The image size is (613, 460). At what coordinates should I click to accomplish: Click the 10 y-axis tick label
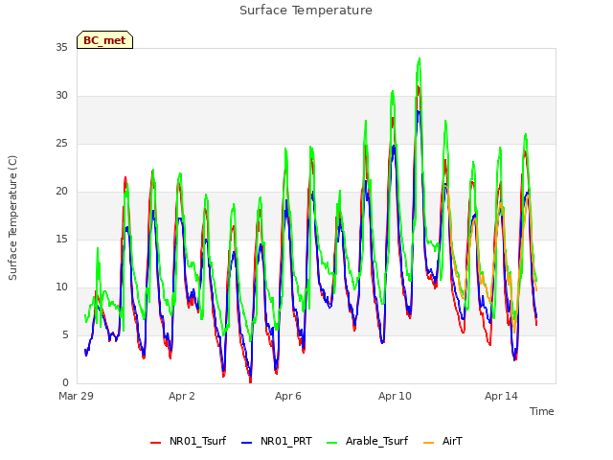tap(61, 287)
